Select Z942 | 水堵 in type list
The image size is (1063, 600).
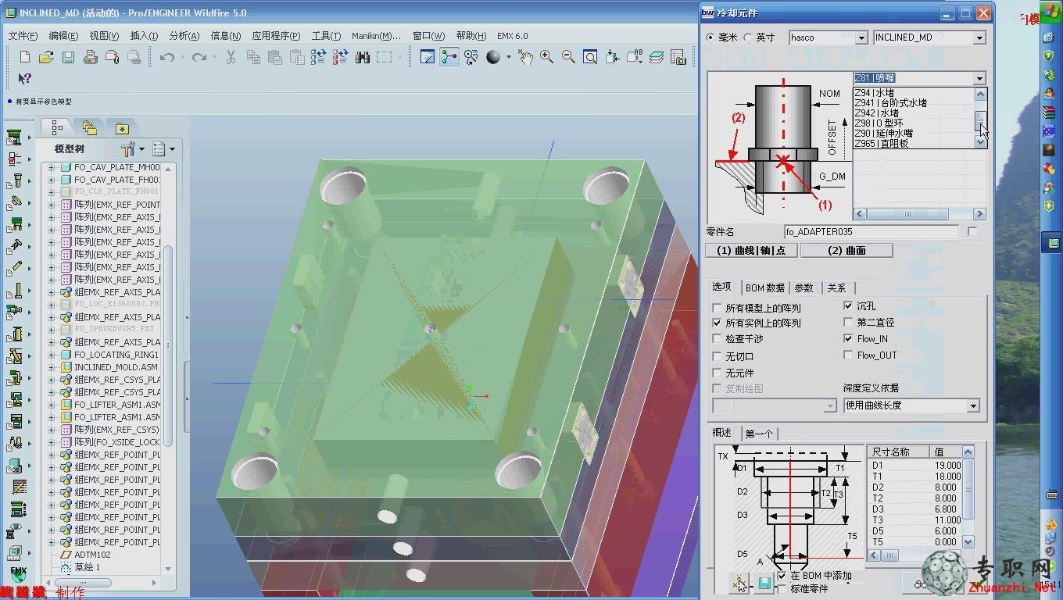877,113
